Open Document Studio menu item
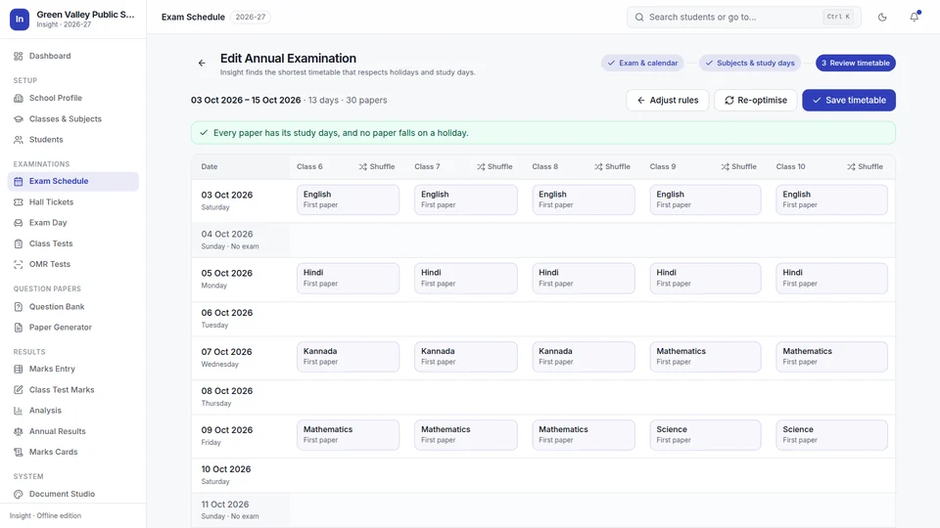This screenshot has height=528, width=940. (x=73, y=494)
